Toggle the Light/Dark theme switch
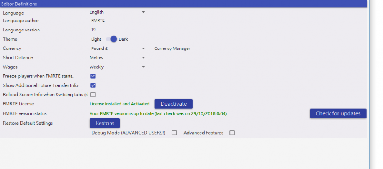The width and height of the screenshot is (383, 169). tap(111, 39)
